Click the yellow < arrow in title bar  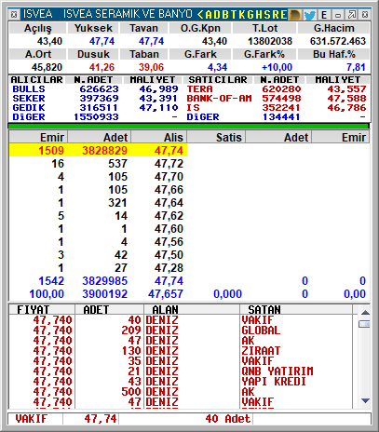(200, 15)
